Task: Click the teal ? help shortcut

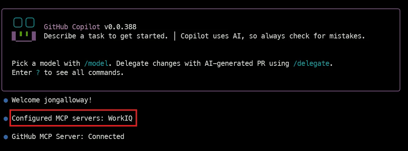Action: click(38, 72)
